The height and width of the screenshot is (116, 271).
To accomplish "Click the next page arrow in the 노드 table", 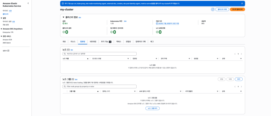I will [x=241, y=54].
